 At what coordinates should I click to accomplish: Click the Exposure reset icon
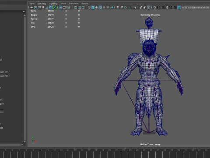pos(155,7)
